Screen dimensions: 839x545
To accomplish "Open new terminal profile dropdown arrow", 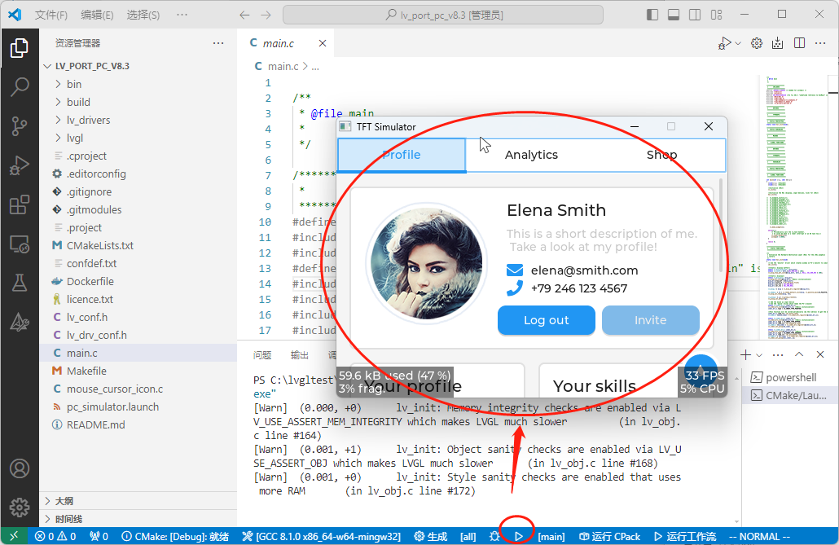I will [758, 355].
